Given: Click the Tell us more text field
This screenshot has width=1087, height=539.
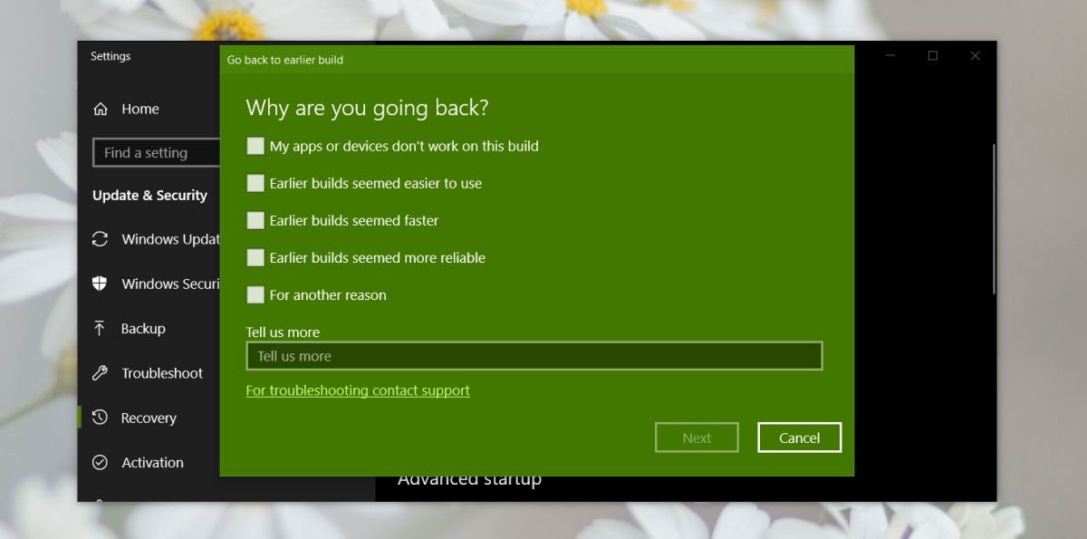Looking at the screenshot, I should click(x=534, y=355).
